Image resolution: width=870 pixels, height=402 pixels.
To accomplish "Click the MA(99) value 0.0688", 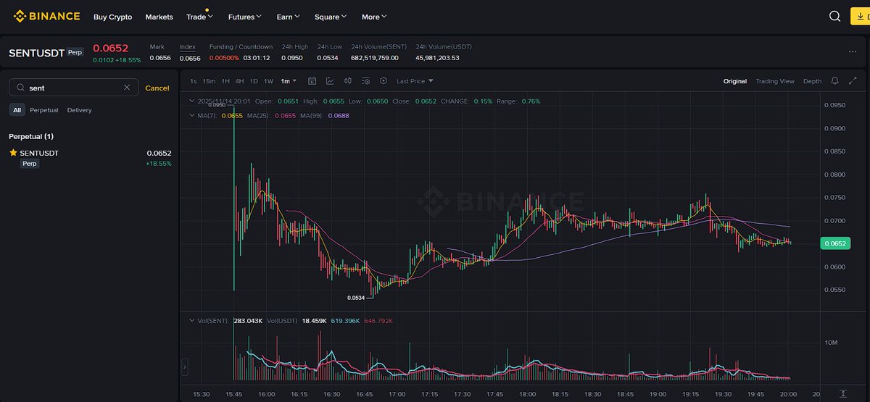I will pos(339,115).
